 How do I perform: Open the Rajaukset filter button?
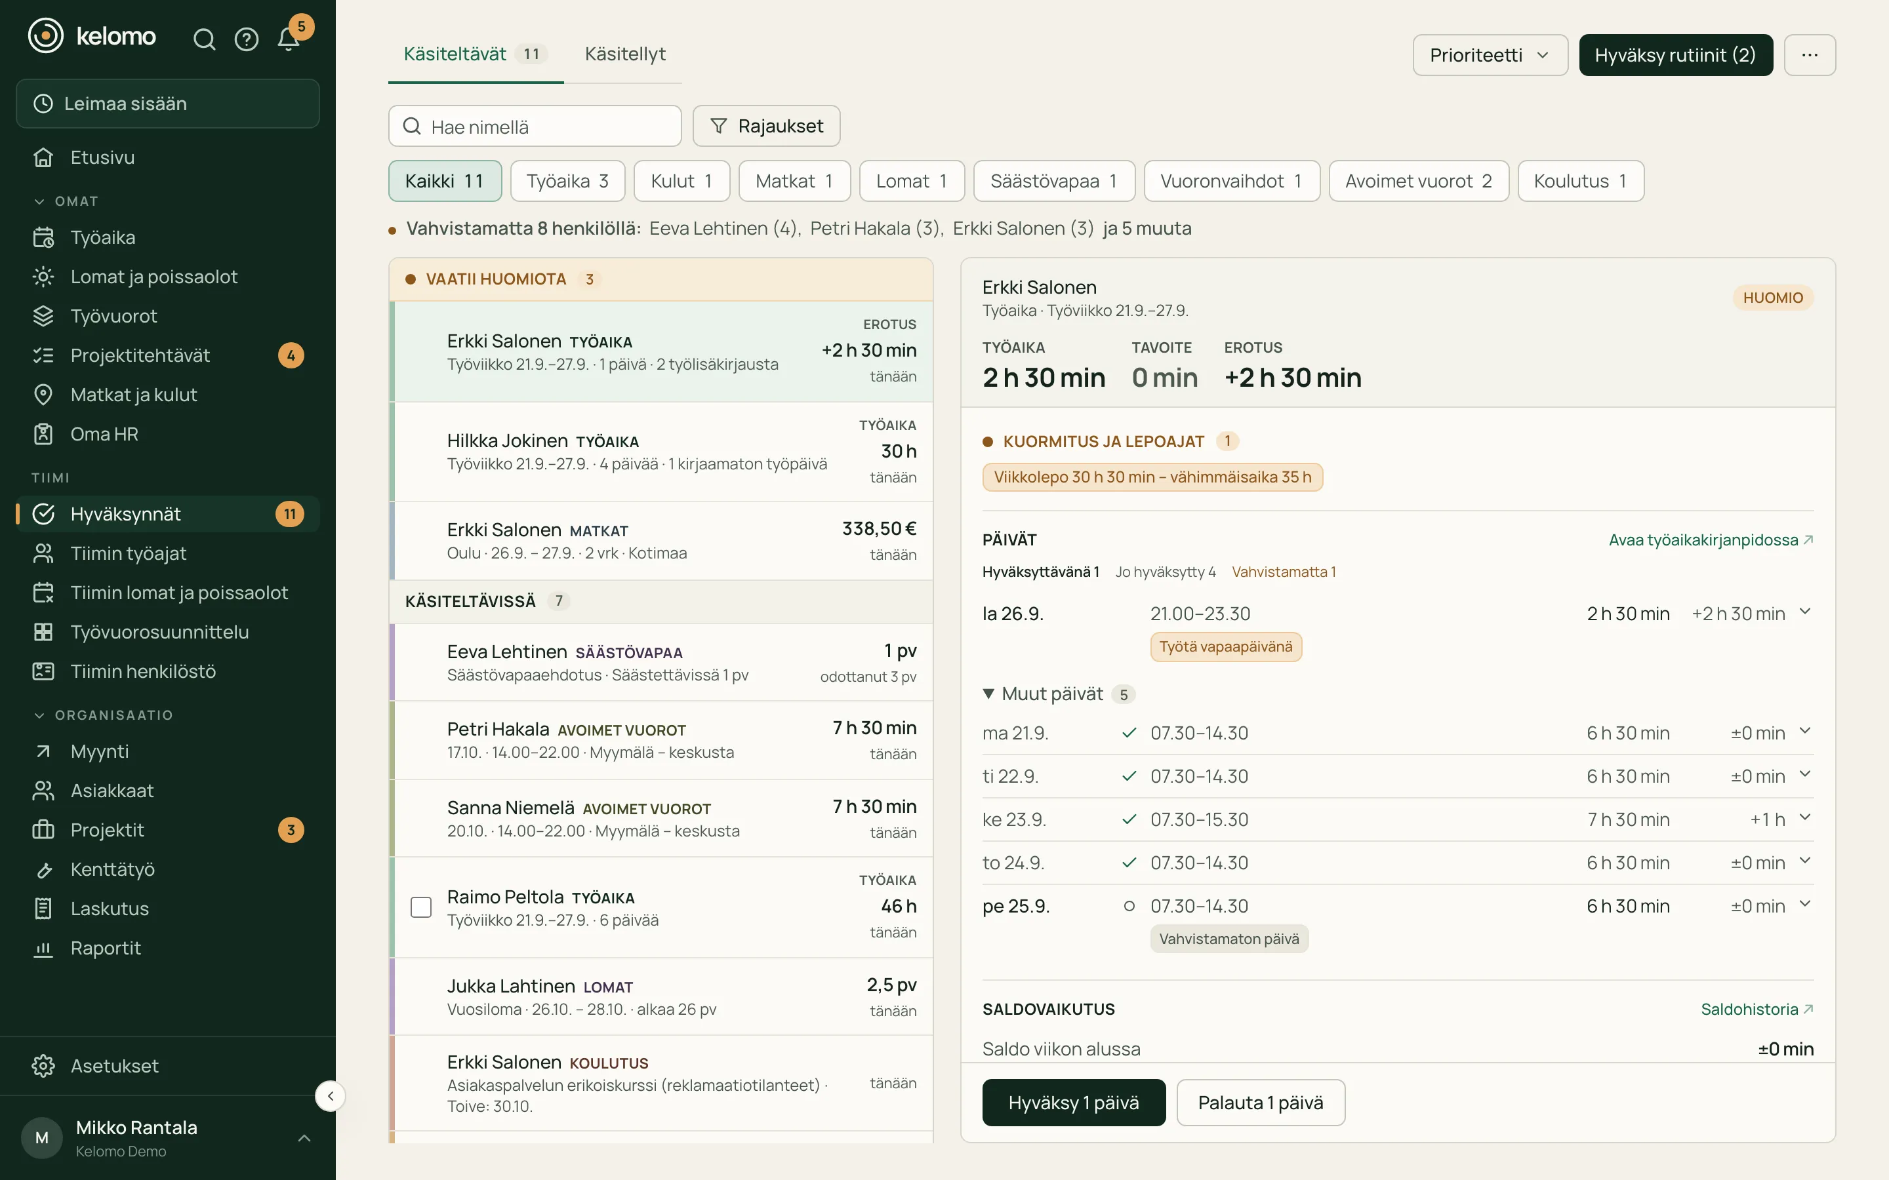tap(767, 126)
